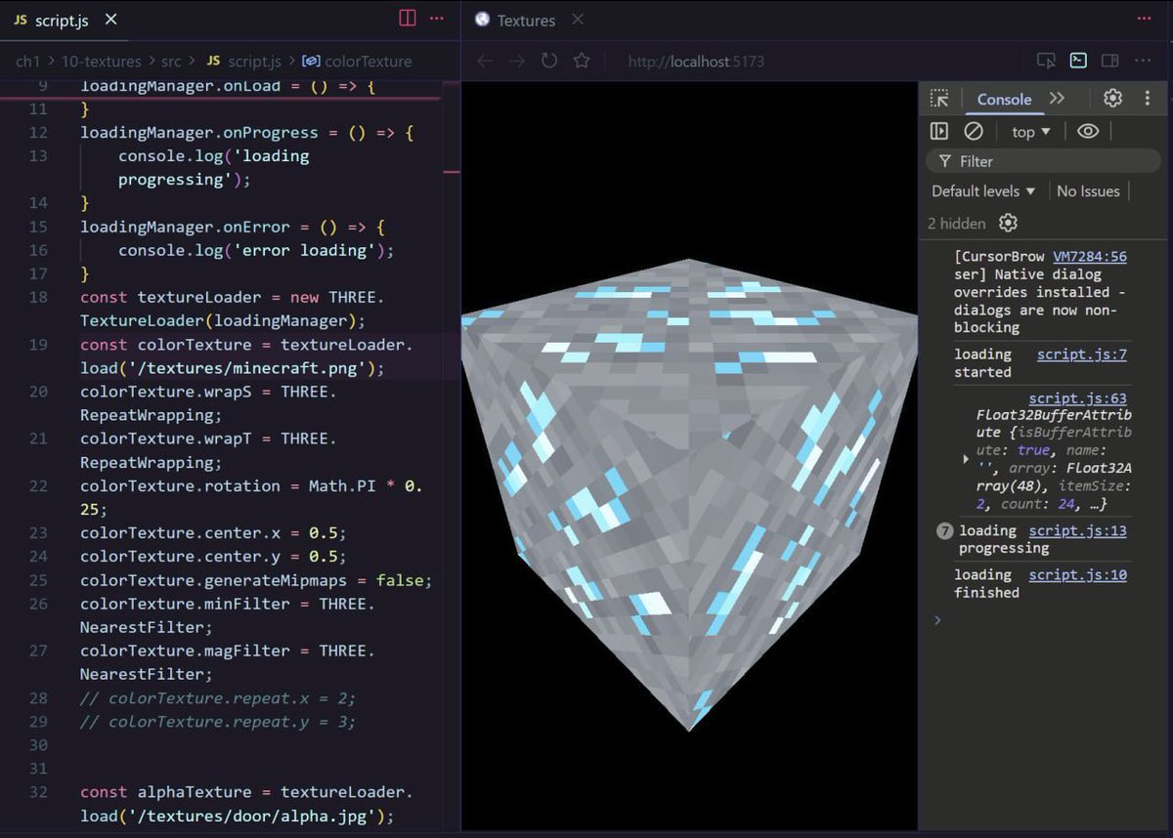Open the editor group's more actions menu

pyautogui.click(x=437, y=19)
